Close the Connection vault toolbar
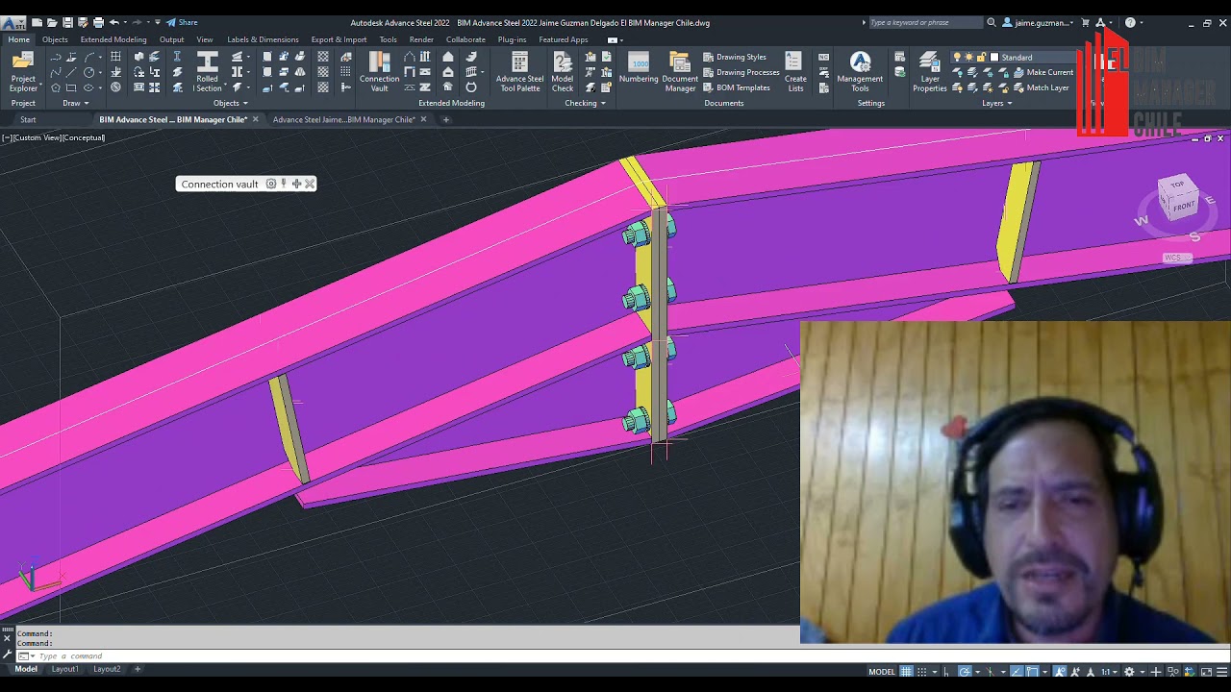This screenshot has height=692, width=1231. (310, 184)
